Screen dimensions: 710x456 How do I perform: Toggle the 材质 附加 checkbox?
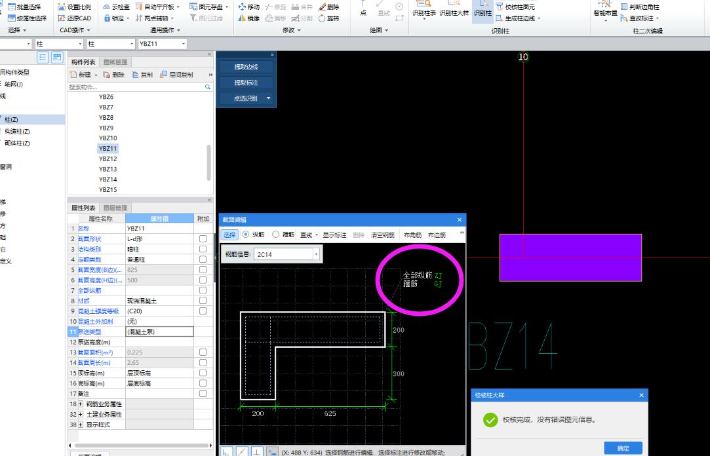click(x=203, y=300)
